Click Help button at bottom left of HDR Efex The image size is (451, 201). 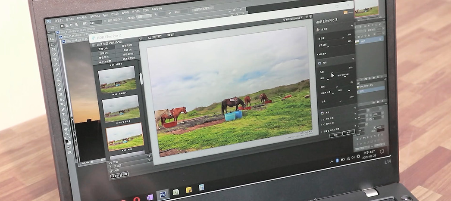115,176
